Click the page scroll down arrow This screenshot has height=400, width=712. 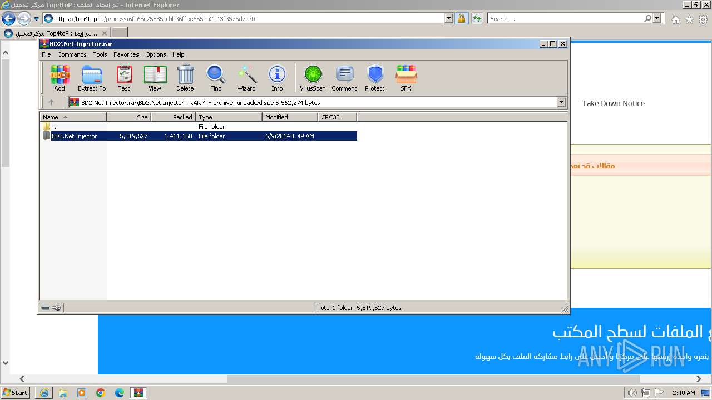pos(6,363)
